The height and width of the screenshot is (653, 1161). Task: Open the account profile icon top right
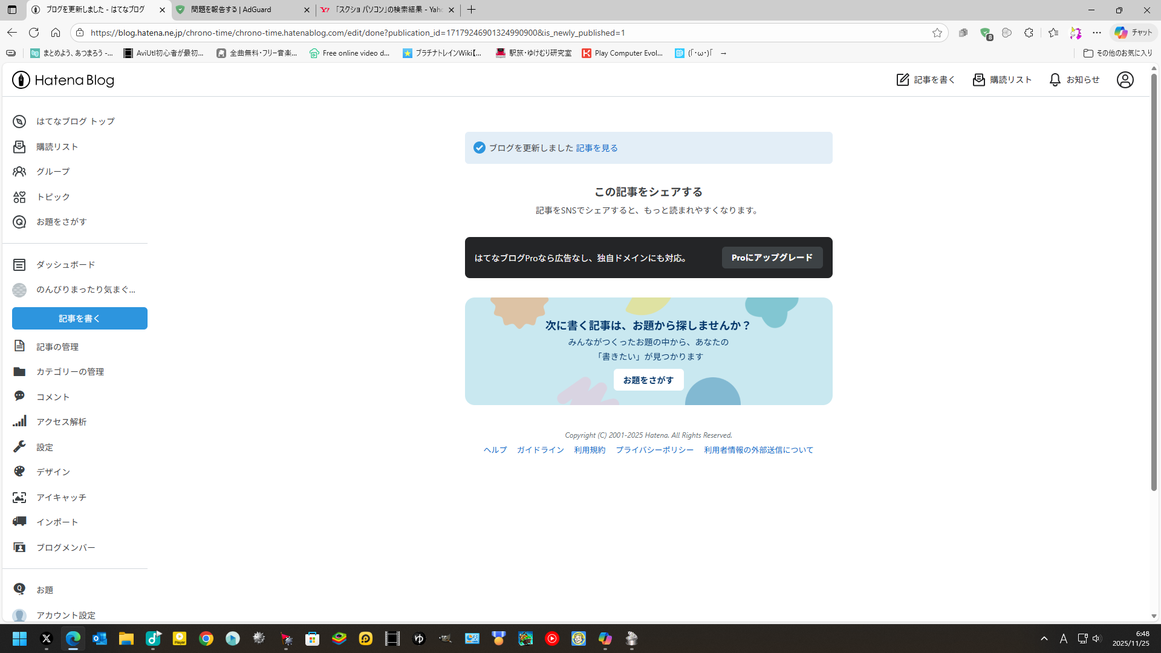[x=1125, y=79]
